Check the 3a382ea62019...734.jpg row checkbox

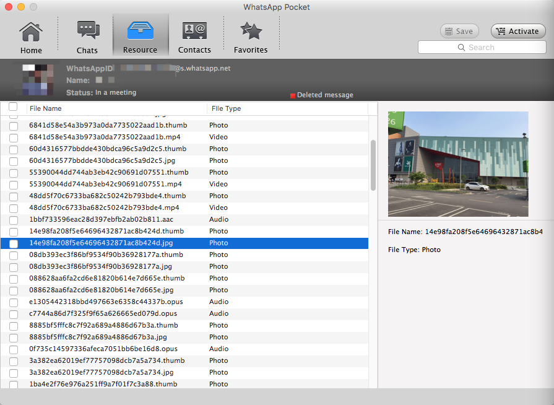pyautogui.click(x=14, y=373)
